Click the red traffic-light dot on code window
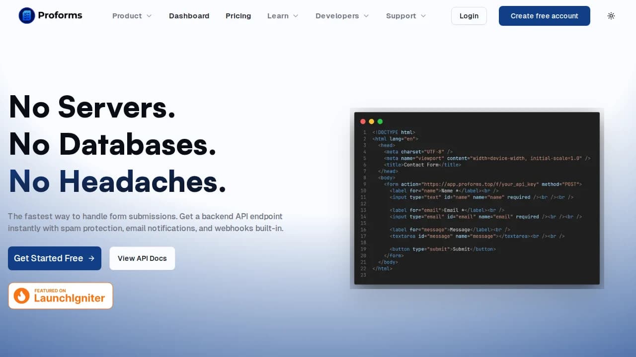The height and width of the screenshot is (357, 636). click(363, 121)
